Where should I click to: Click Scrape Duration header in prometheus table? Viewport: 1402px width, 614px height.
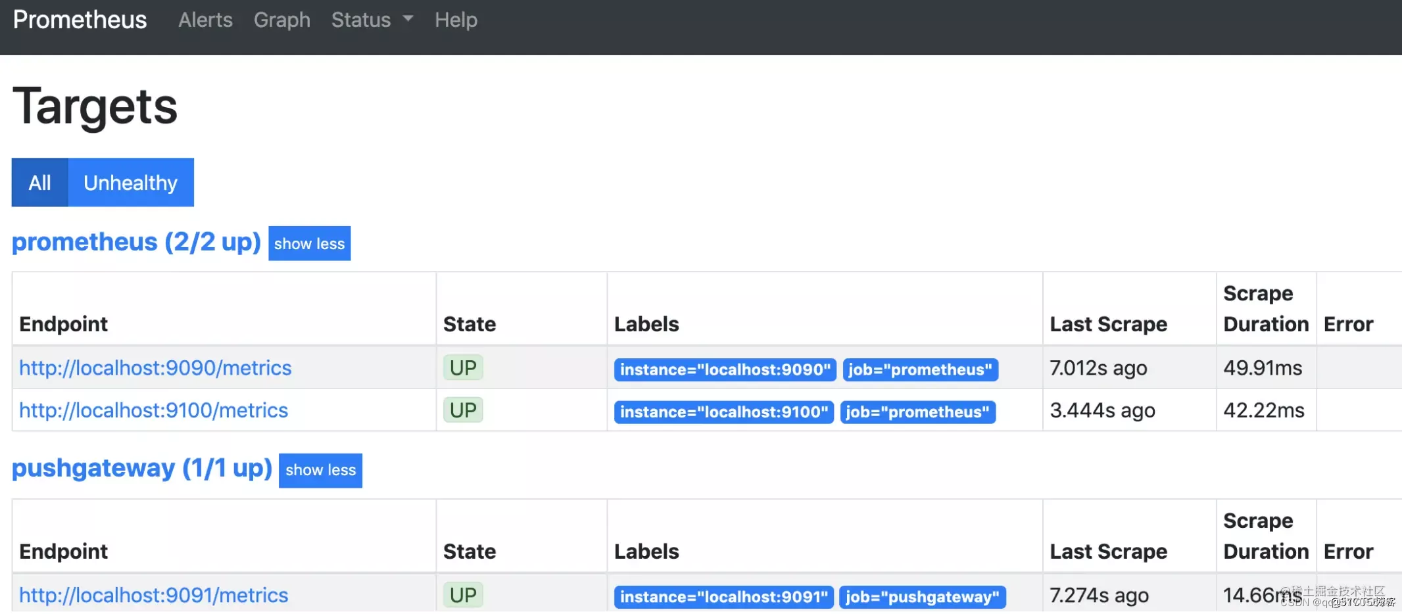pyautogui.click(x=1266, y=308)
